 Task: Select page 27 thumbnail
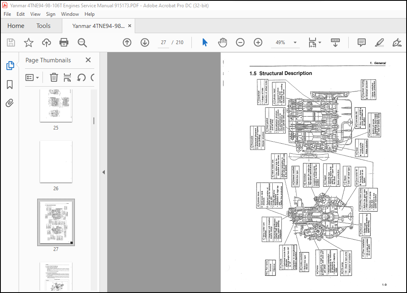click(x=56, y=222)
